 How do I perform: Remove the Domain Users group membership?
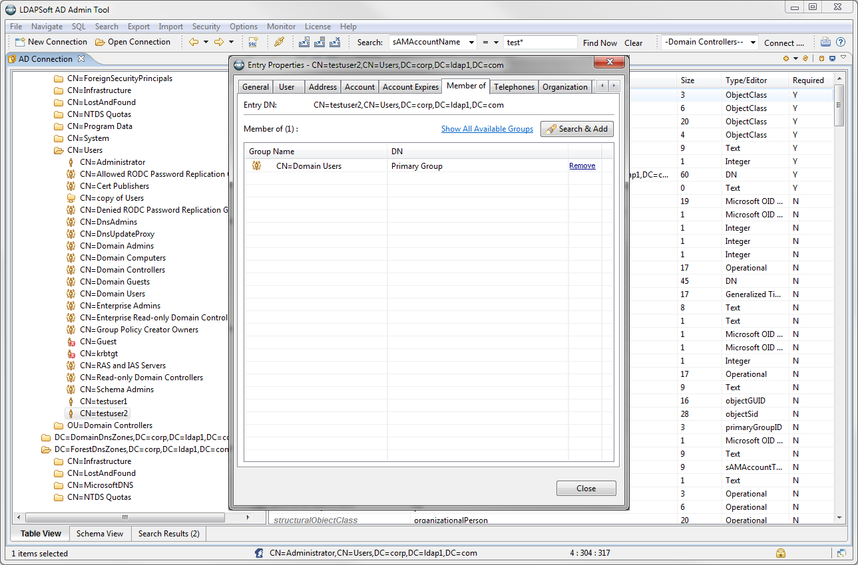click(582, 166)
